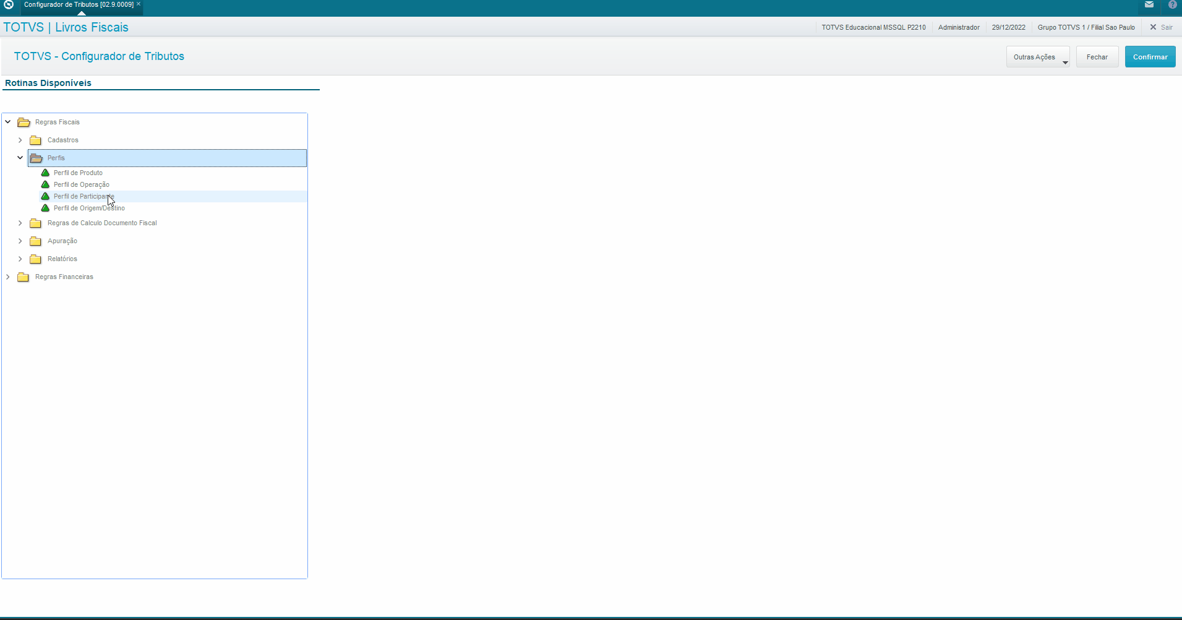1182x620 pixels.
Task: Open the help question mark icon
Action: [x=1172, y=4]
